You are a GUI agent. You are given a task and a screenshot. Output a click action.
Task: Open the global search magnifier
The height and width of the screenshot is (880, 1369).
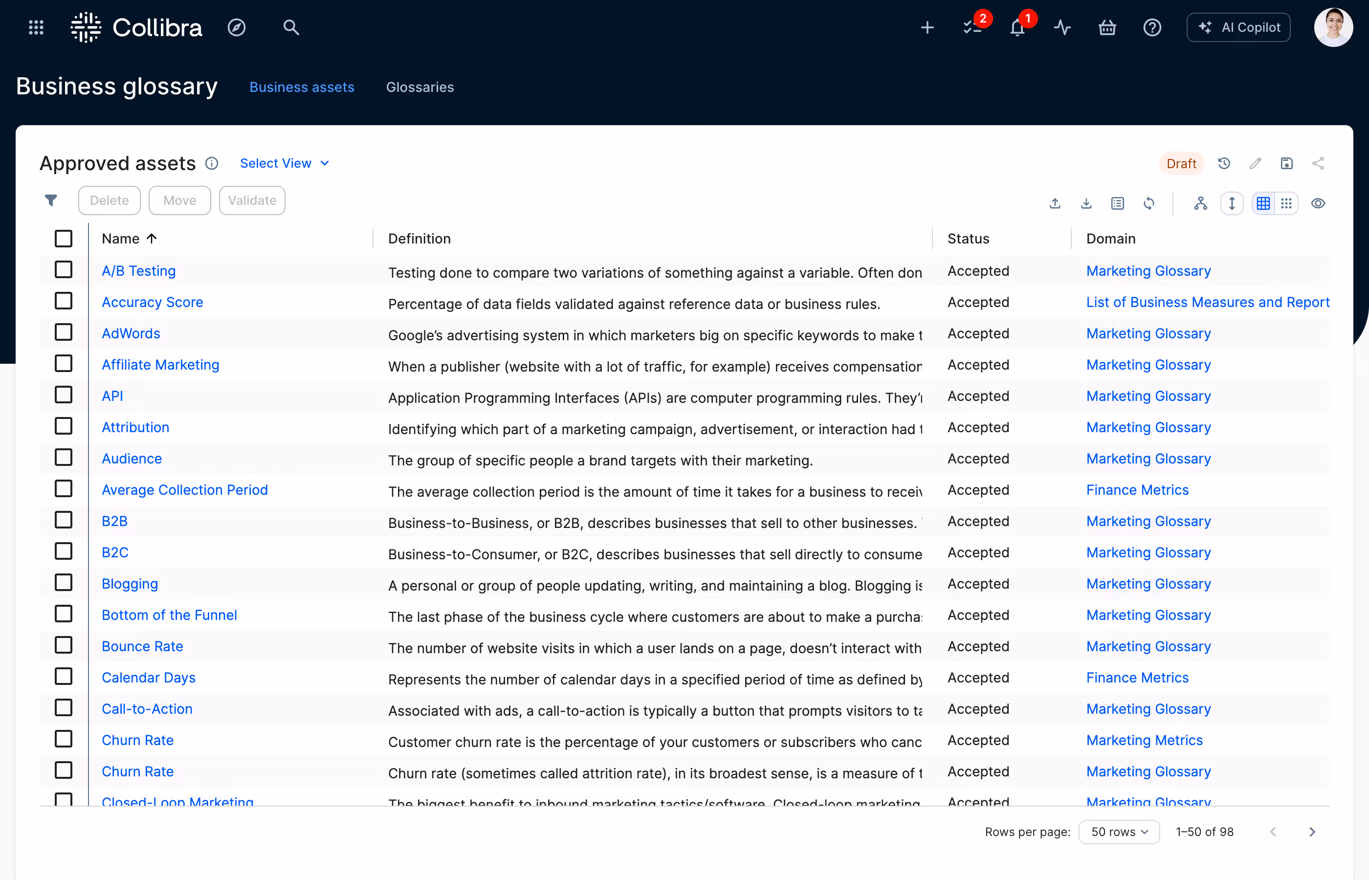coord(291,27)
